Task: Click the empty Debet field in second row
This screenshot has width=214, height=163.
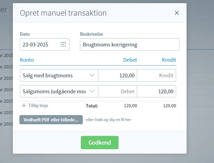Action: point(117,91)
